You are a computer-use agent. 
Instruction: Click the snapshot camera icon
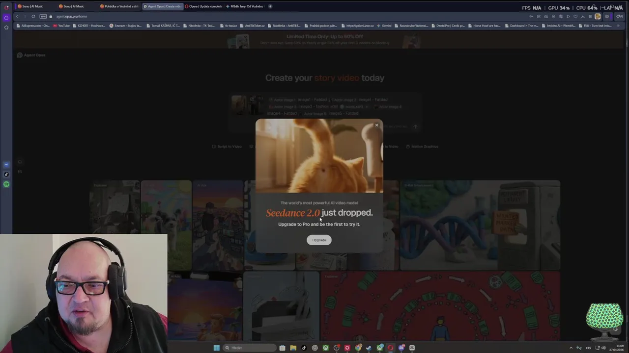(546, 16)
